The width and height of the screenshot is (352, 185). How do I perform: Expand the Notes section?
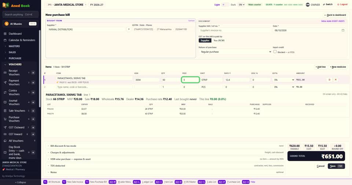[x=165, y=172]
